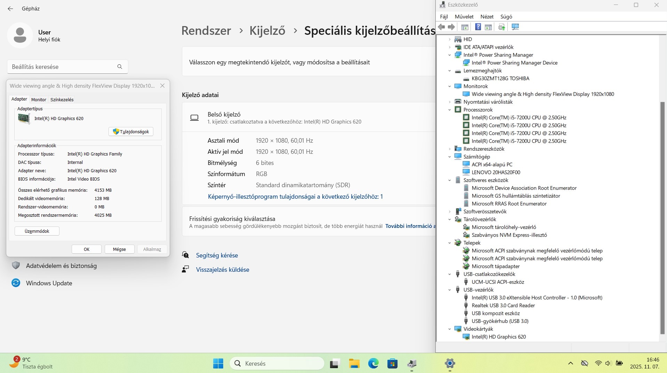This screenshot has width=667, height=373.
Task: Collapse the Lemezmeghajtók node
Action: point(450,71)
